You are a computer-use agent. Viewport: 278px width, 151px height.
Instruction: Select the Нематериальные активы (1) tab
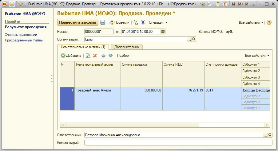coord(83,47)
